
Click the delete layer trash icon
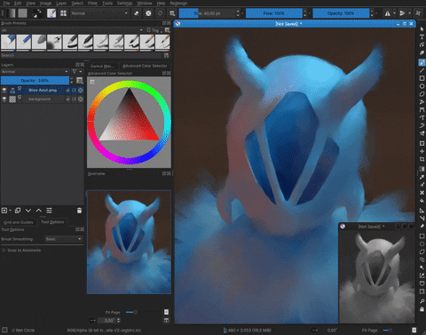point(79,211)
